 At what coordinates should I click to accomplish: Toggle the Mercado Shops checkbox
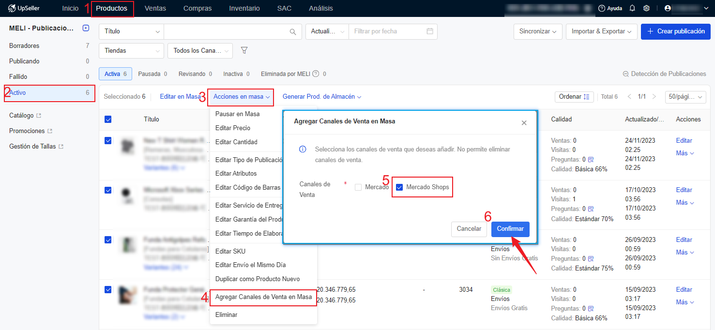[x=399, y=187]
